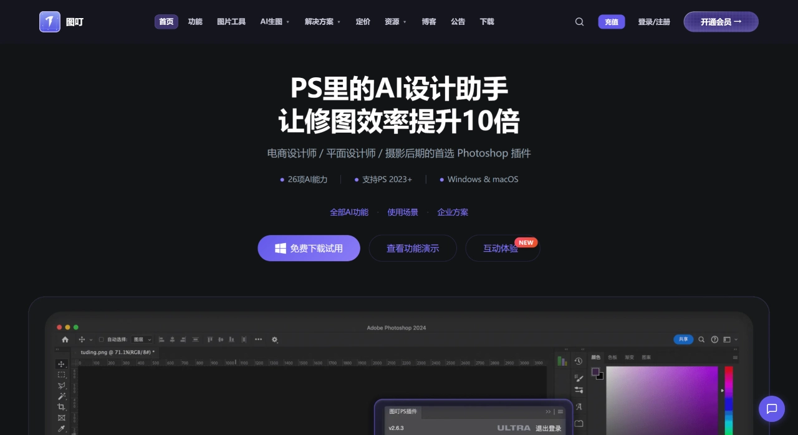This screenshot has height=435, width=798.
Task: Click the 图叮 logo icon
Action: [x=50, y=22]
